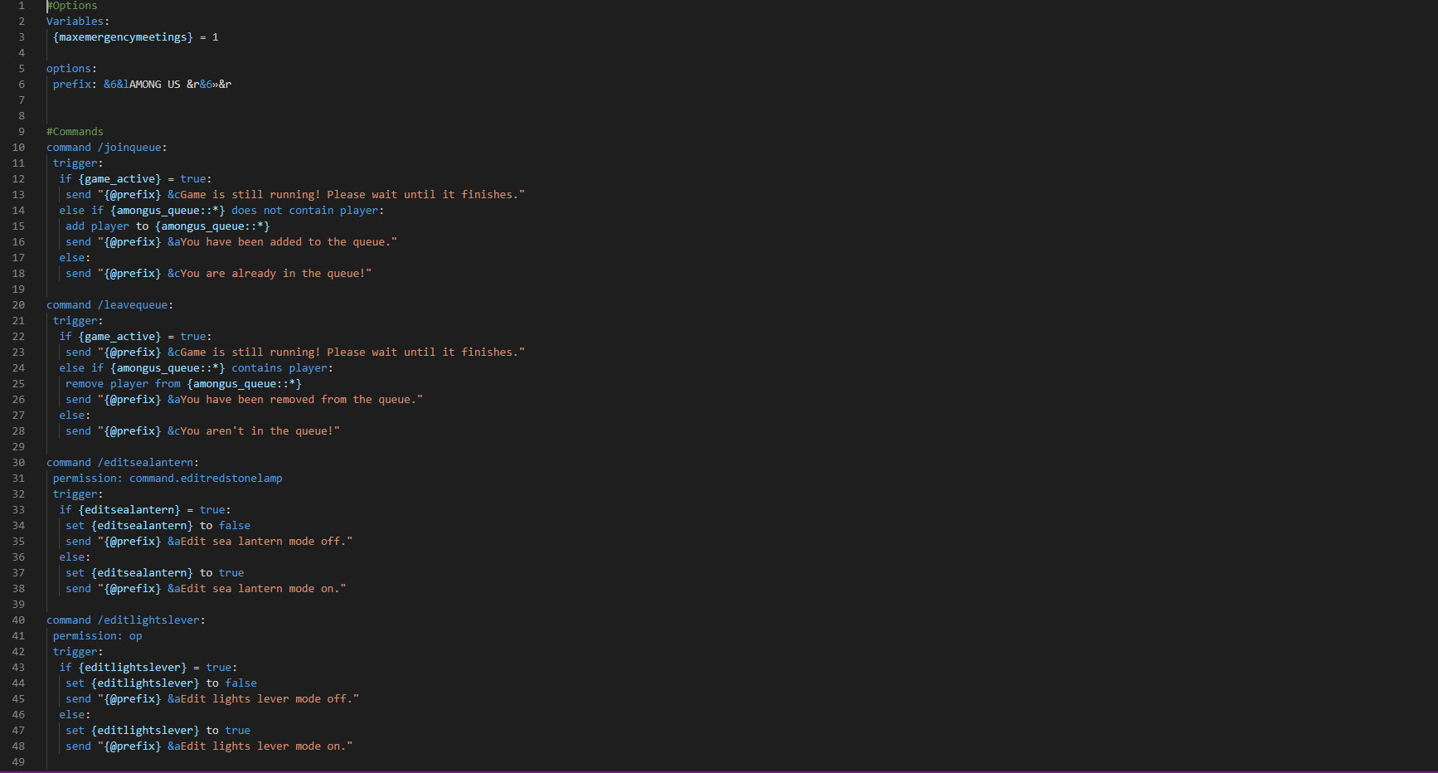Click the 'else:' line numbered 17
Viewport: 1438px width, 773px height.
pos(75,258)
